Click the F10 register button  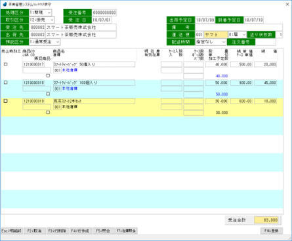click(272, 231)
